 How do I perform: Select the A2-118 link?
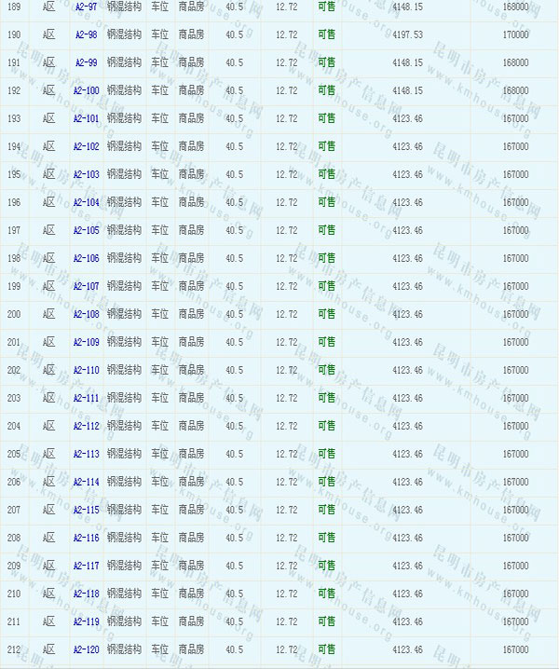click(x=86, y=594)
